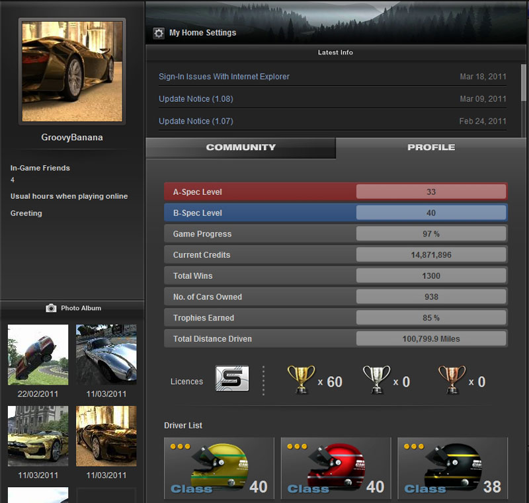Click the Total Distance Driven label
Screen dimensions: 529x503
pyautogui.click(x=212, y=339)
